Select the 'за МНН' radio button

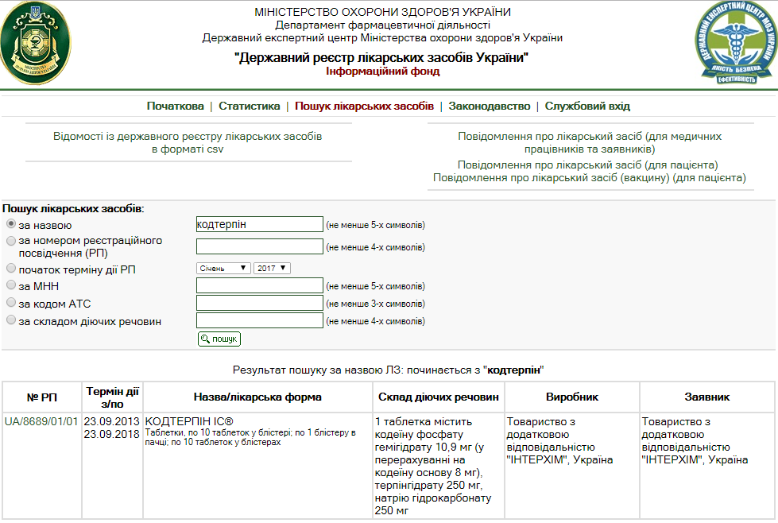coord(11,285)
